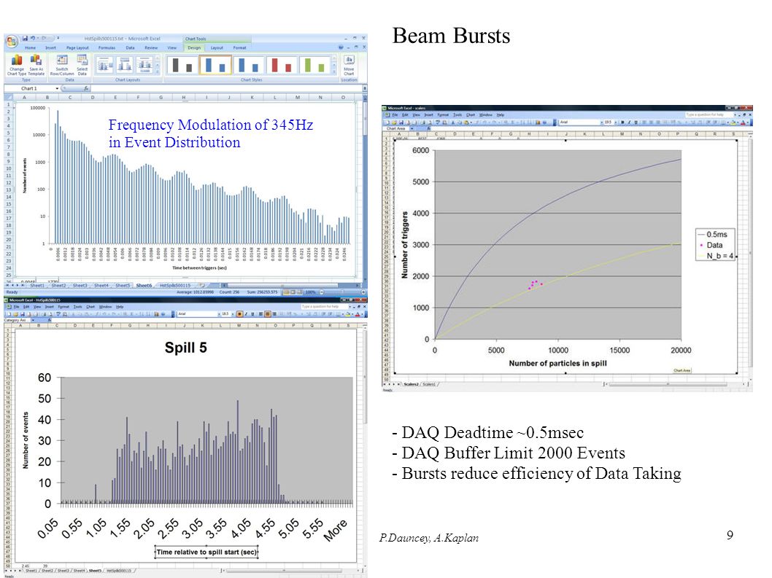
Task: Expand the Chart Layouts gallery arrow
Action: (x=158, y=72)
